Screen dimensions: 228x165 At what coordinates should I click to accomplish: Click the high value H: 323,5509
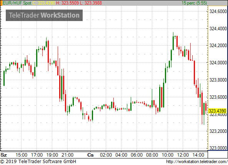pos(67,3)
